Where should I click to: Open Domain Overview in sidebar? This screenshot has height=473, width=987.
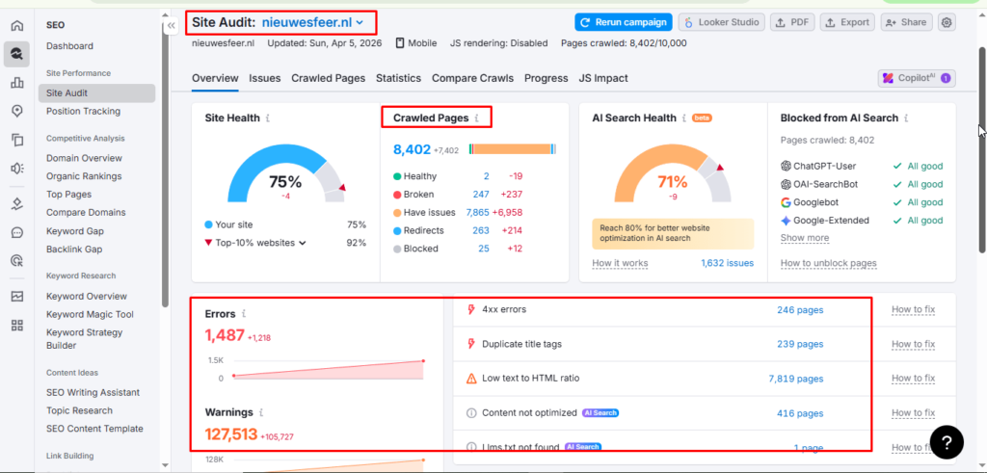(85, 158)
